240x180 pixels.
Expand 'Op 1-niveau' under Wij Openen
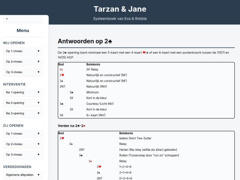(x=23, y=51)
